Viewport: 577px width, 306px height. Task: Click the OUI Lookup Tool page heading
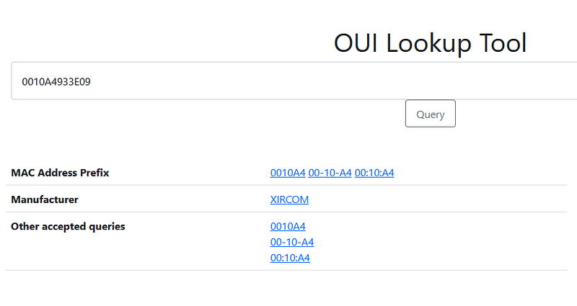coord(430,43)
